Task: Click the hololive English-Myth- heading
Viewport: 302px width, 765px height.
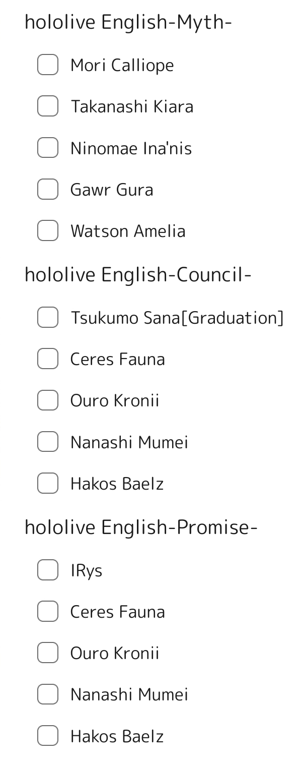Action: 128,22
